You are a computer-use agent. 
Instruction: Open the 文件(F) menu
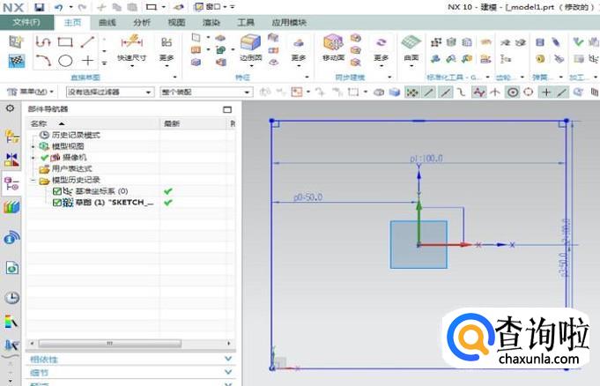26,22
